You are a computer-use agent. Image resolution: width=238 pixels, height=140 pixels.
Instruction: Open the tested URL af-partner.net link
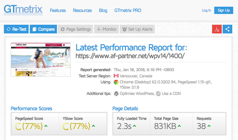[x=130, y=56]
